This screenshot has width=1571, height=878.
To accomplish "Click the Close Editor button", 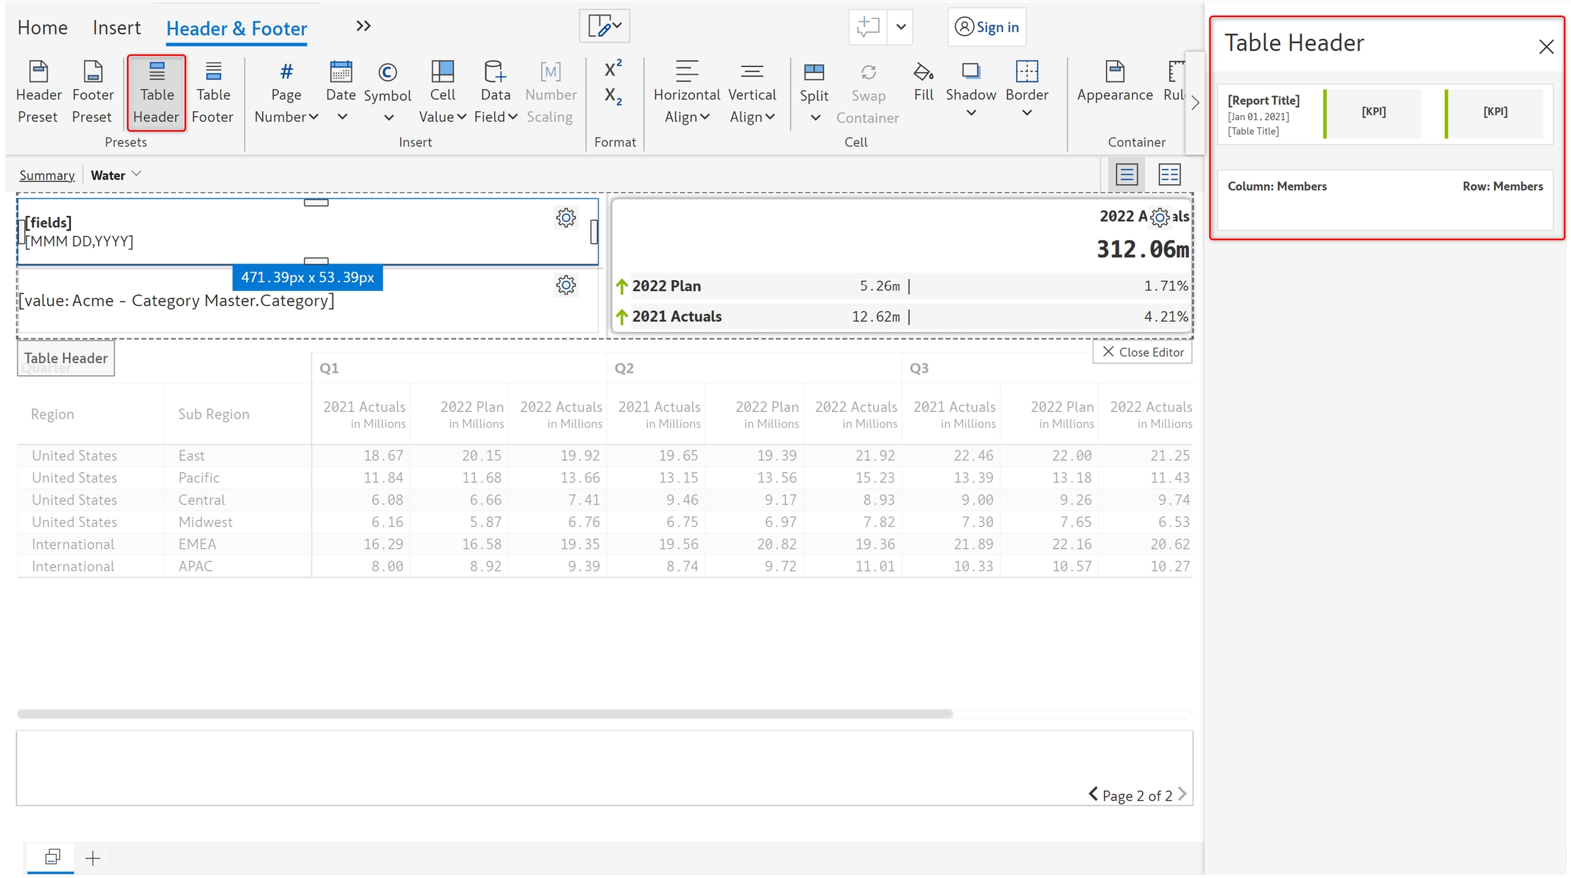I will click(x=1142, y=352).
